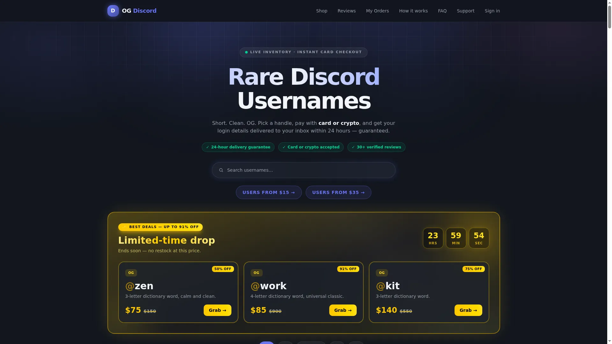612x344 pixels.
Task: Click the Live Inventory status pill
Action: point(303,52)
